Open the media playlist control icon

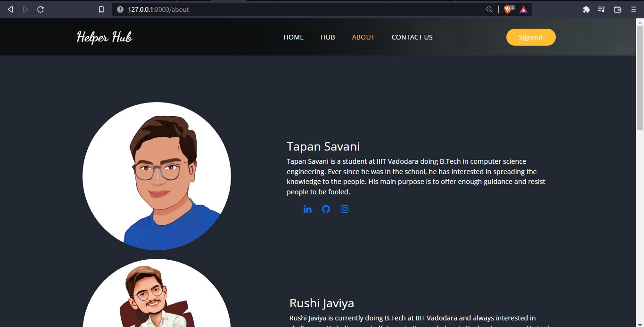point(602,9)
